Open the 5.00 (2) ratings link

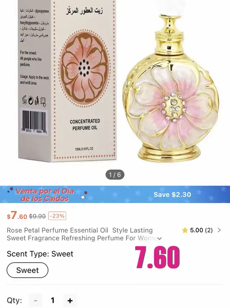coord(201,230)
